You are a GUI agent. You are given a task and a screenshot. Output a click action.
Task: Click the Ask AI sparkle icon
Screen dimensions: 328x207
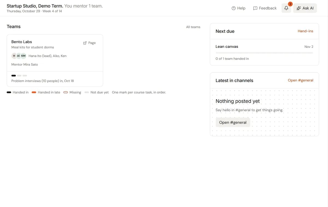click(298, 8)
